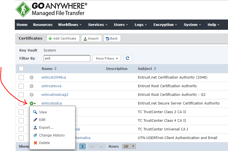Click the gear icon for entrust2048ca

tap(32, 77)
